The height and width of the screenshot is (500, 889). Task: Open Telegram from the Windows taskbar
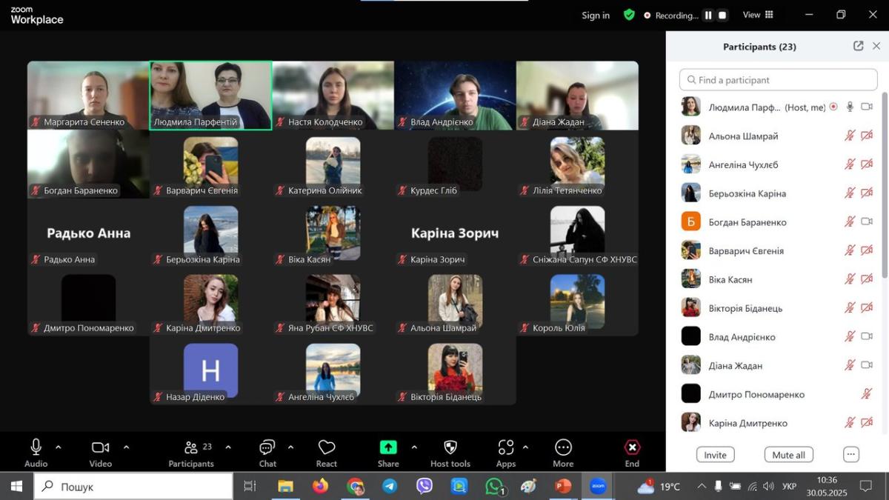pos(390,487)
